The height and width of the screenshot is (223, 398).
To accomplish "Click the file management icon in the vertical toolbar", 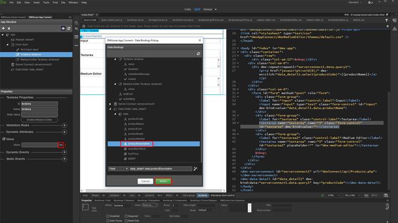I will (76, 22).
